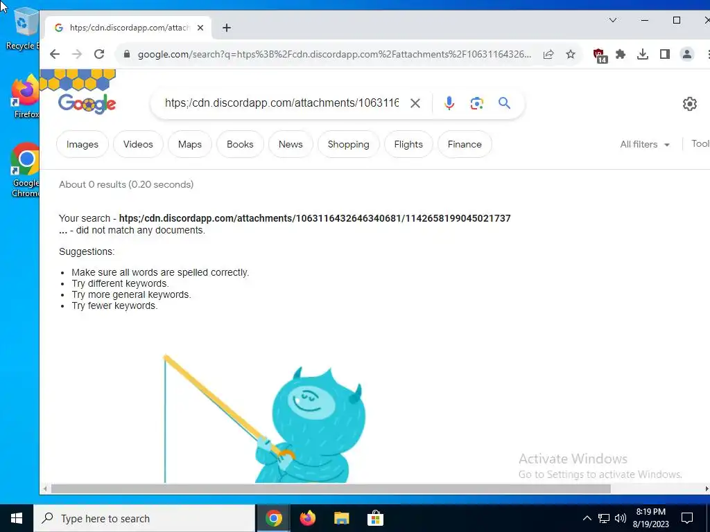Open the uBlock shield extension
Screen dimensions: 710x532
pyautogui.click(x=600, y=55)
